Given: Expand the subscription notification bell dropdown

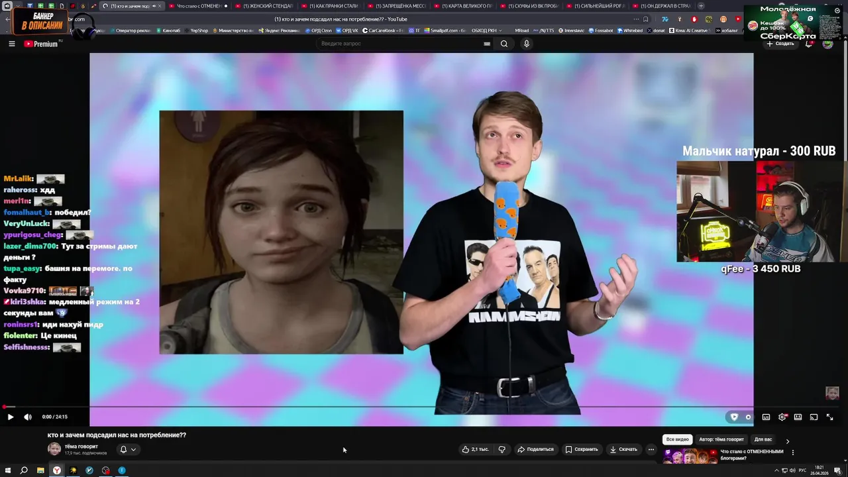Looking at the screenshot, I should pyautogui.click(x=128, y=449).
